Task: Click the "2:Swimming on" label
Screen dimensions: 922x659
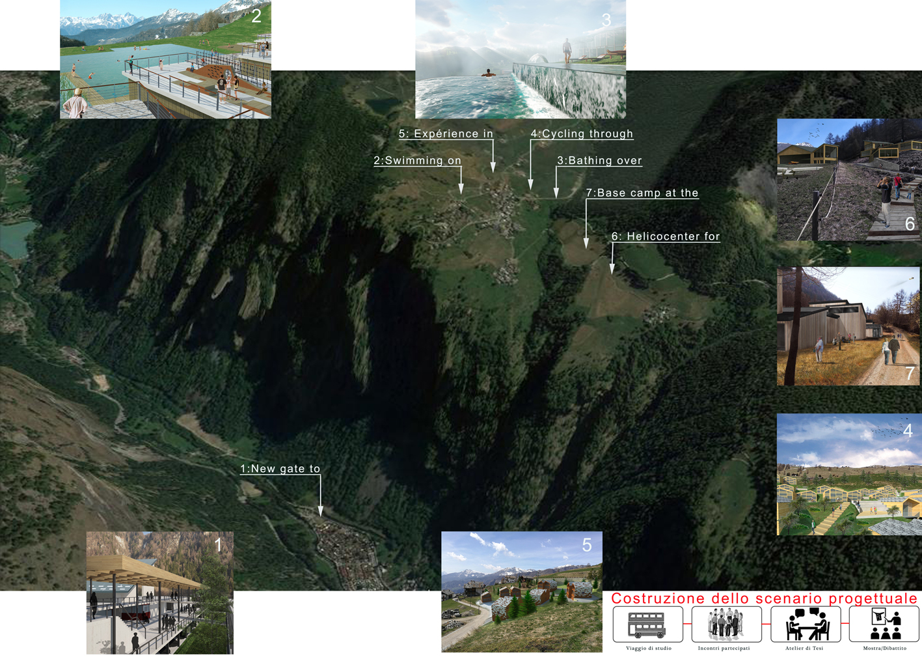Action: 417,161
